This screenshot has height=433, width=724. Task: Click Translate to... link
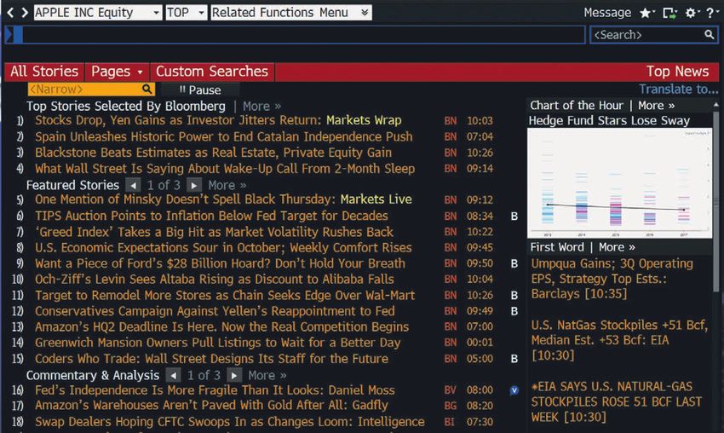679,89
